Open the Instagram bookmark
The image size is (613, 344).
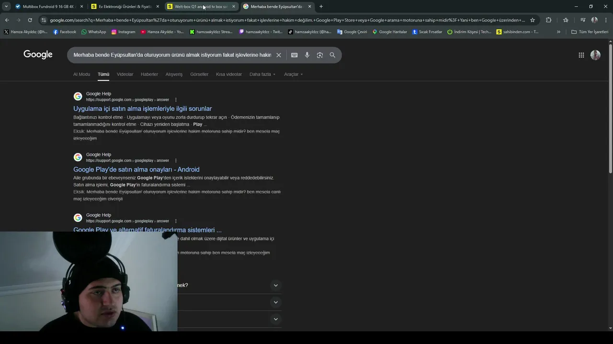(x=123, y=32)
